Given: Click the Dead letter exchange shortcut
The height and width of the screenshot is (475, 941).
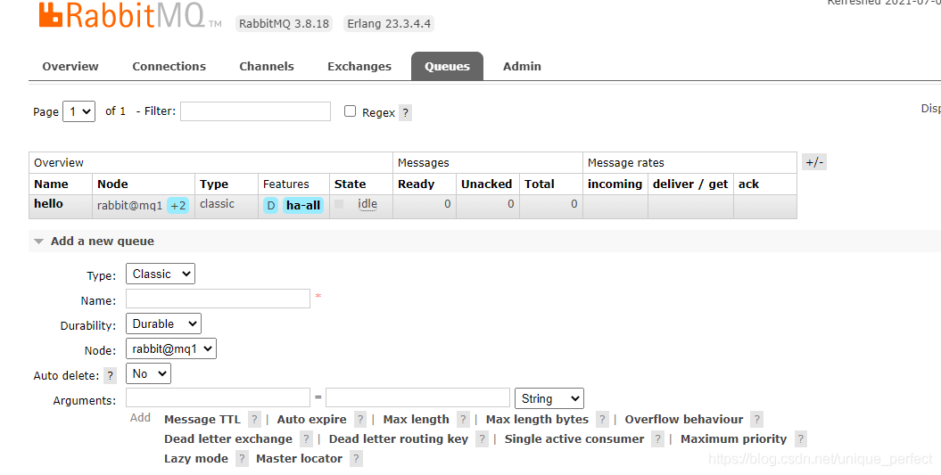Looking at the screenshot, I should click(228, 439).
